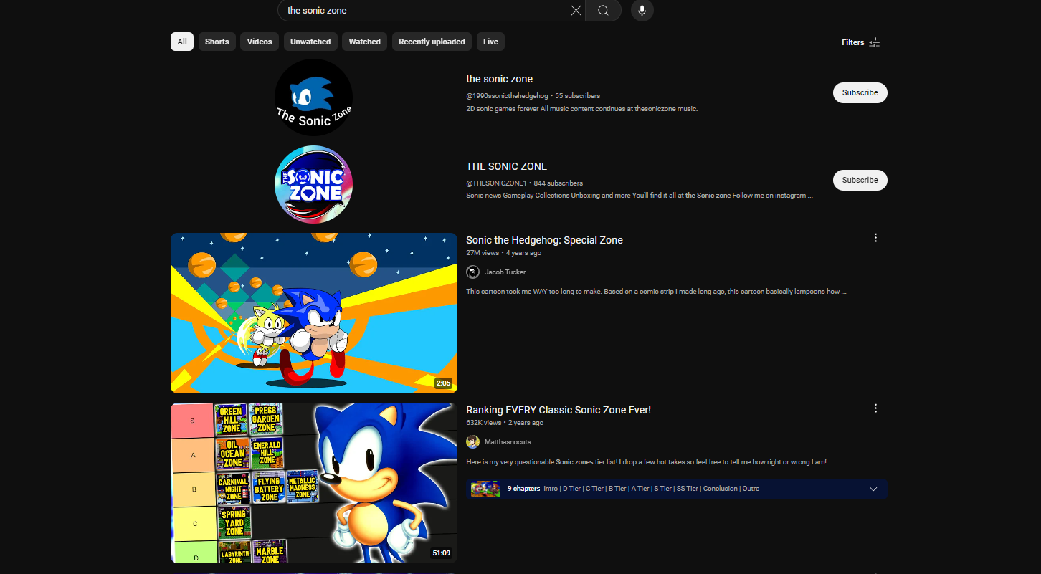Image resolution: width=1041 pixels, height=574 pixels.
Task: Click the @THESONICZONE1 handle text
Action: coord(496,183)
